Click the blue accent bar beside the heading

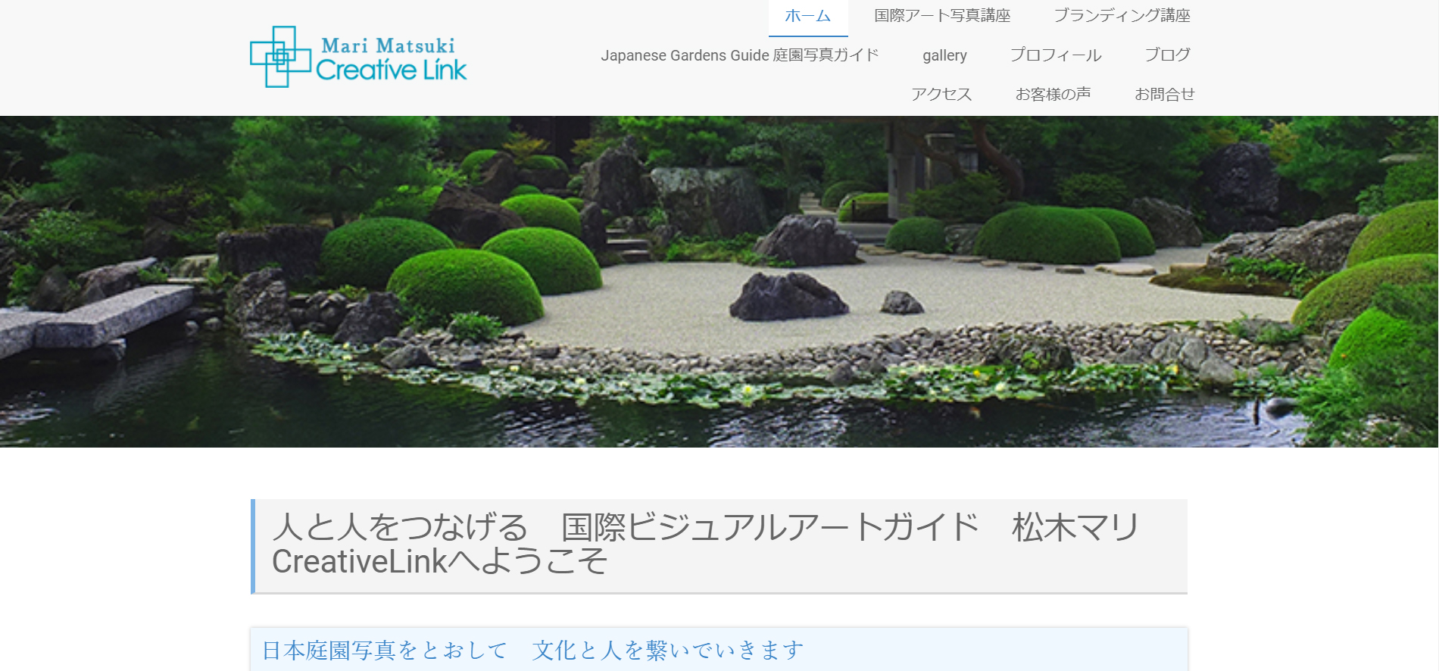[x=253, y=545]
